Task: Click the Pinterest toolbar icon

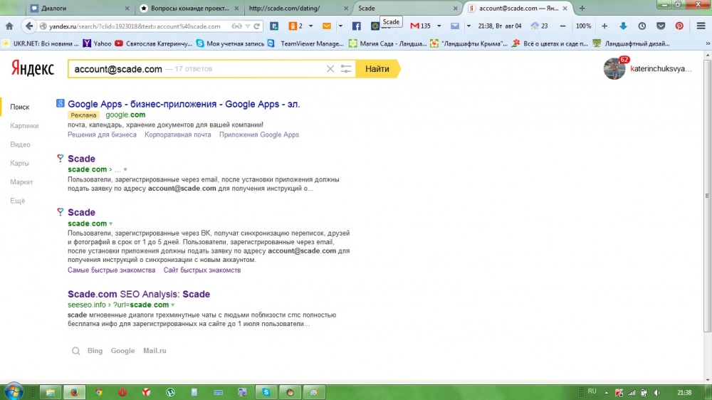Action: [x=679, y=26]
